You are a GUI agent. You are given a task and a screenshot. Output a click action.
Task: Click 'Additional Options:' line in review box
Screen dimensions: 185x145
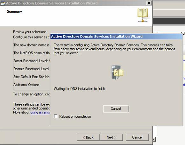pyautogui.click(x=27, y=85)
